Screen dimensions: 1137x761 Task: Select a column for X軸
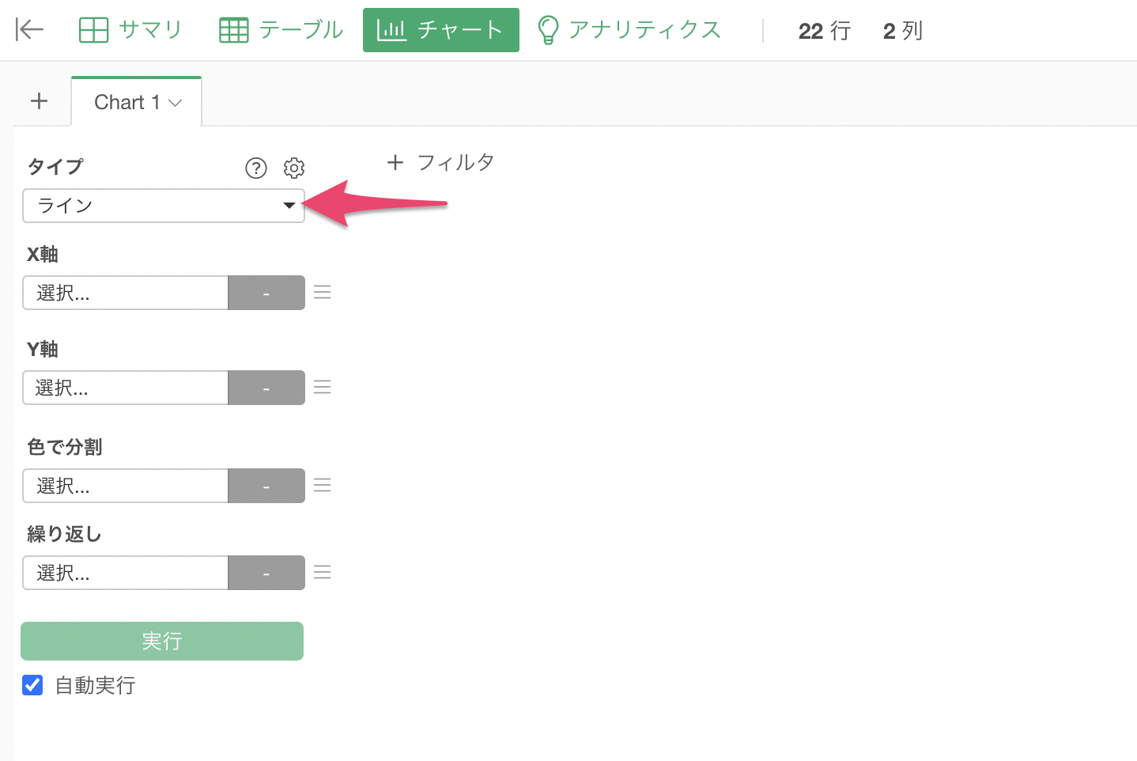[126, 293]
